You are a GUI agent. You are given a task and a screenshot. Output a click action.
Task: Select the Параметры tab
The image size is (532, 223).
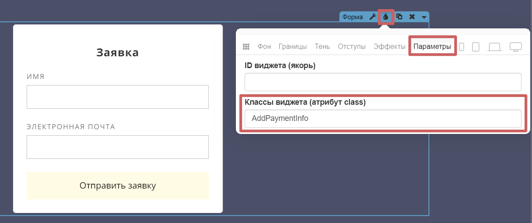432,47
